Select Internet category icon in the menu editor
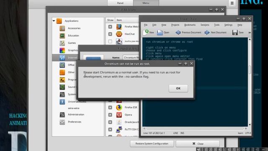 pyautogui.click(x=62, y=58)
